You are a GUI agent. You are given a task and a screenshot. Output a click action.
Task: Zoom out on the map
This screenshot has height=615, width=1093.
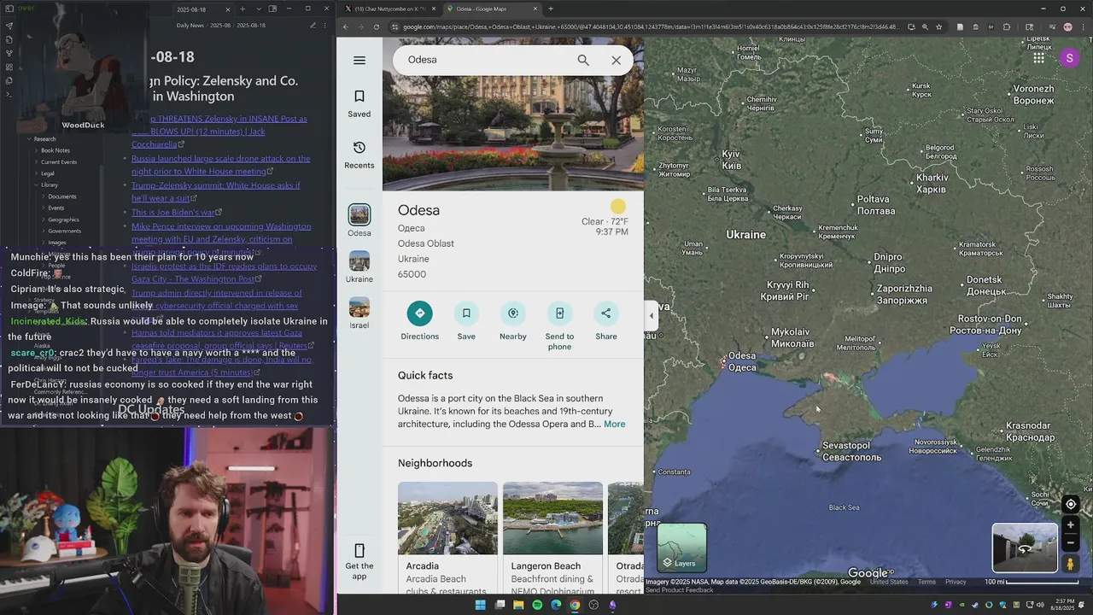point(1071,542)
